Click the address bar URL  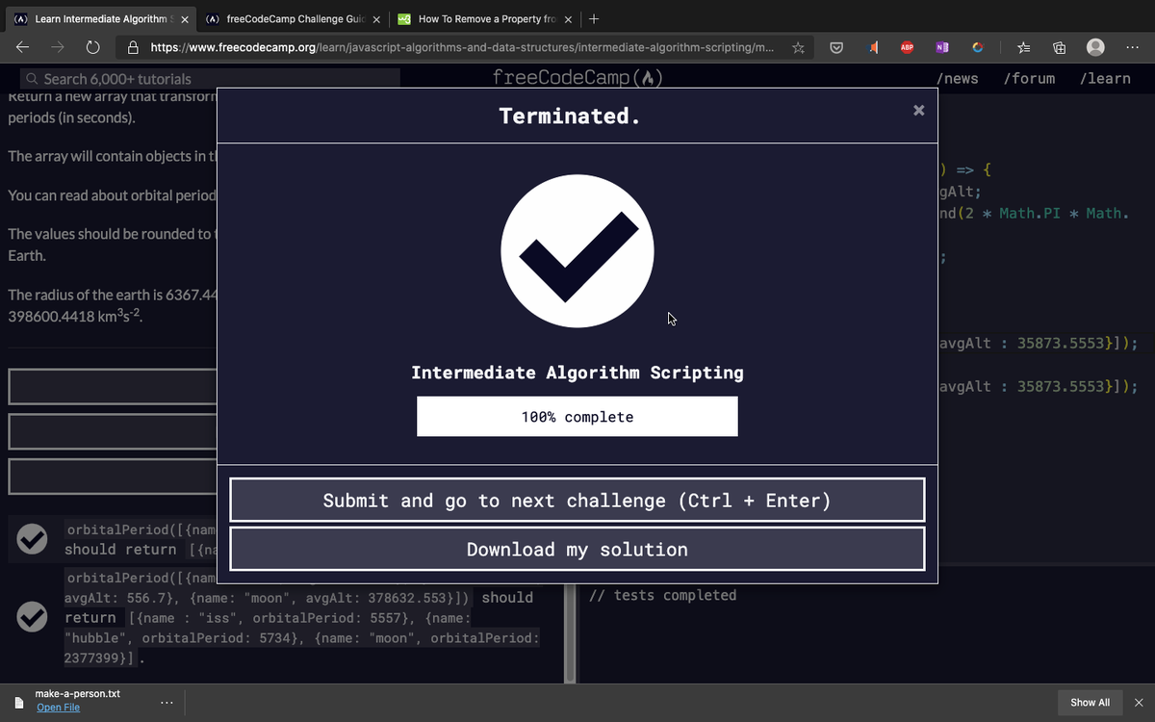pos(462,47)
